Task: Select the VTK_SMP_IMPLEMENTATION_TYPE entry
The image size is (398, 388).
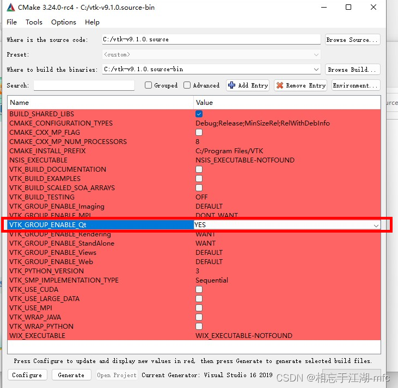Action: [x=64, y=280]
